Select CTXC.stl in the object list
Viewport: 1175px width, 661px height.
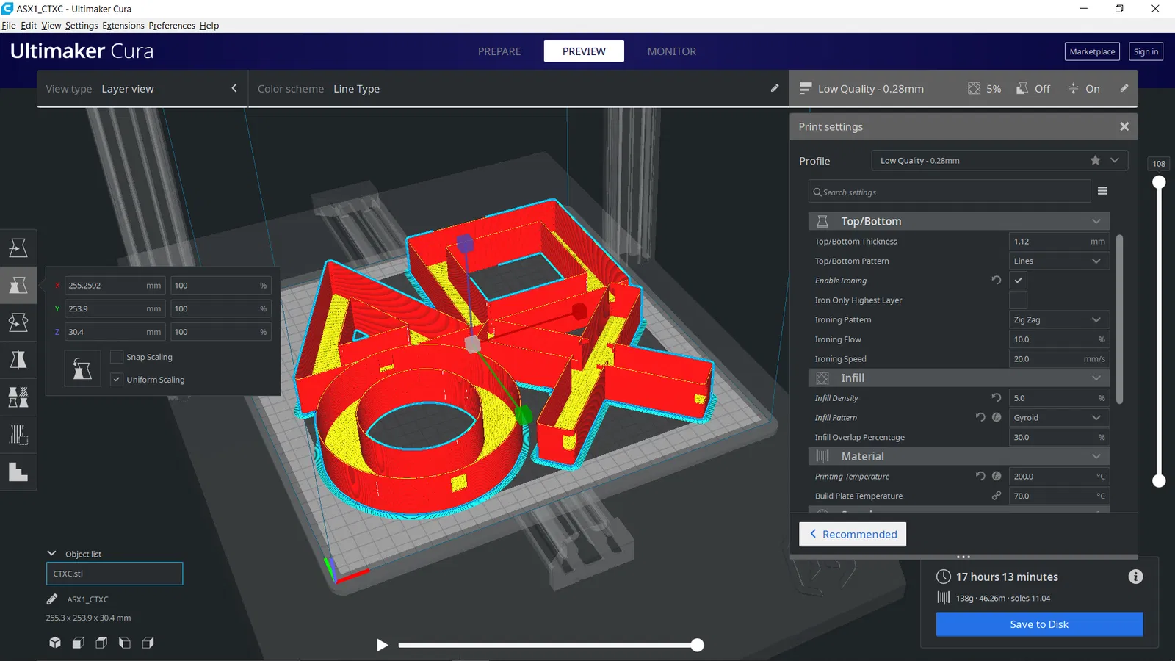115,574
